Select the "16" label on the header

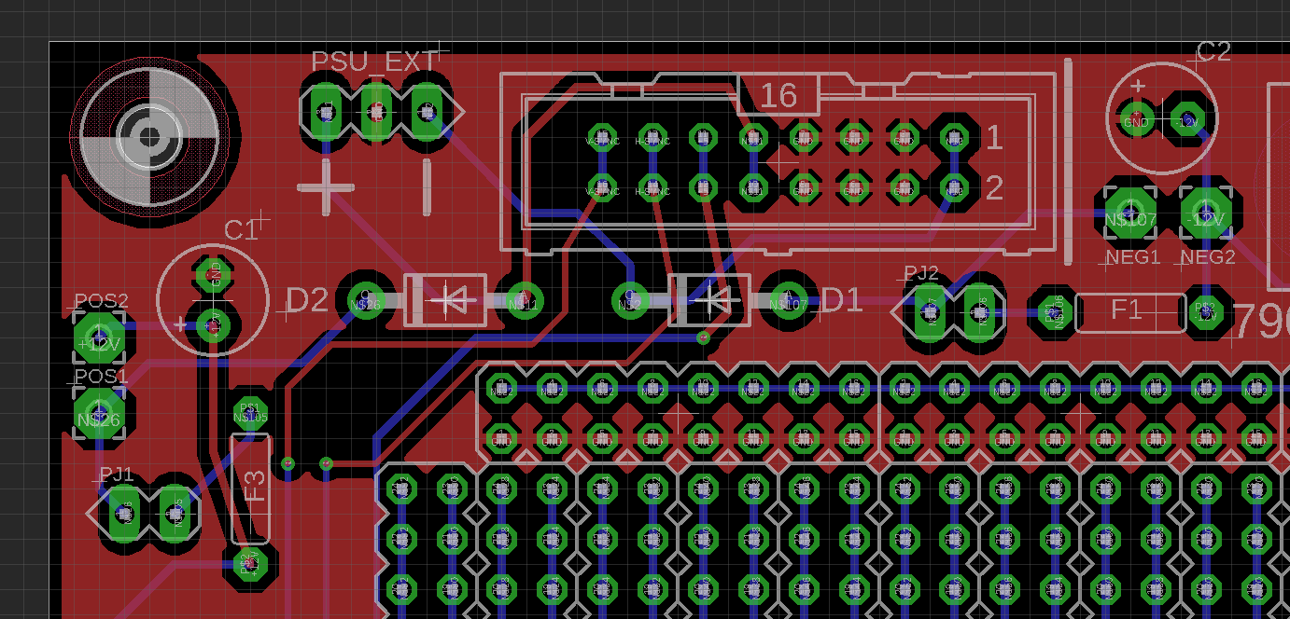778,95
